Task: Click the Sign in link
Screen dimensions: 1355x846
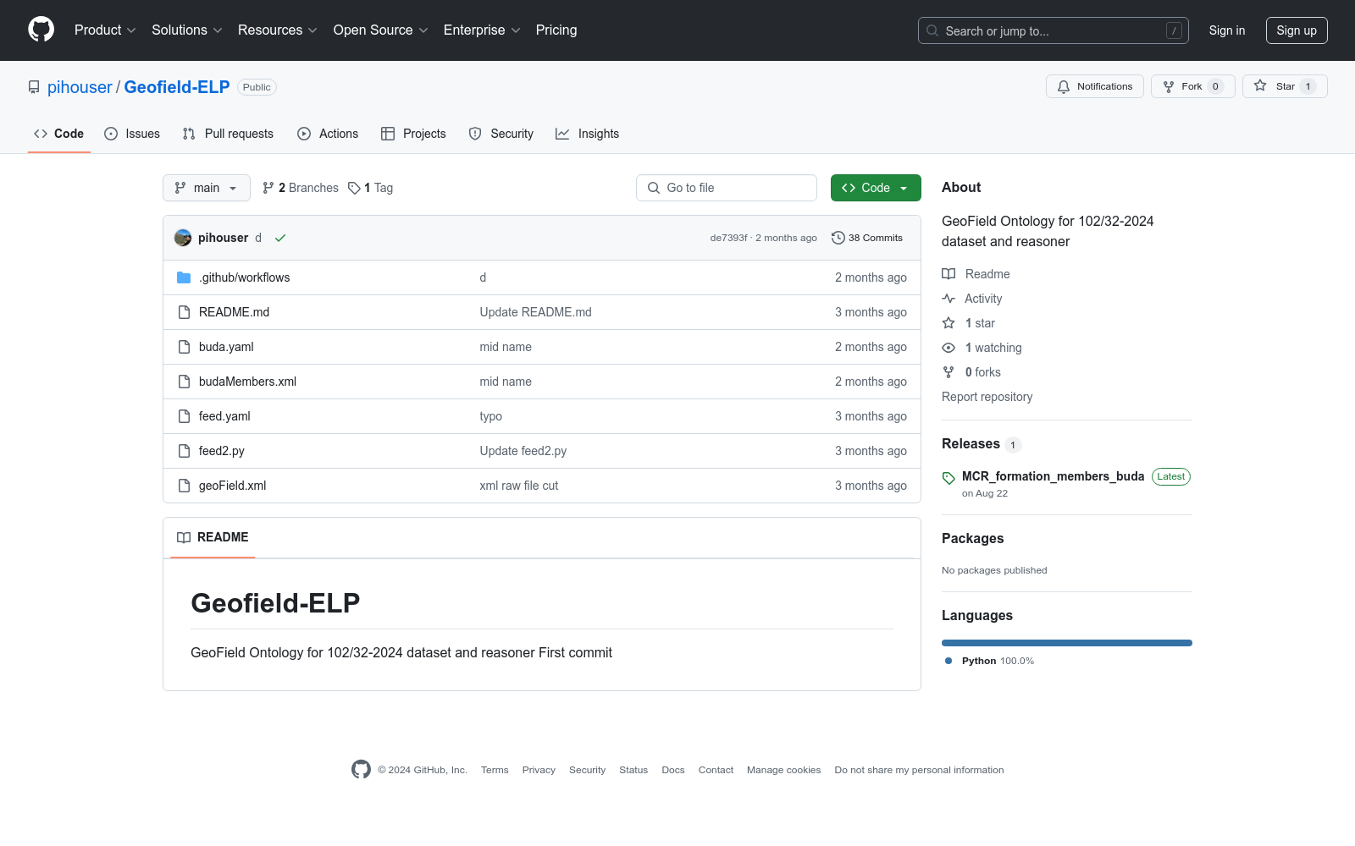Action: click(1227, 30)
